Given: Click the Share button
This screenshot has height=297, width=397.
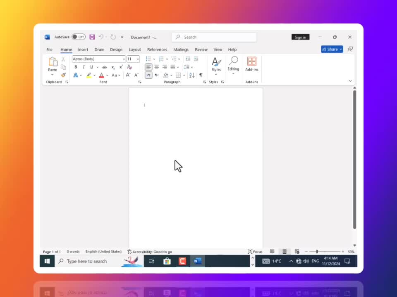Looking at the screenshot, I should (332, 49).
